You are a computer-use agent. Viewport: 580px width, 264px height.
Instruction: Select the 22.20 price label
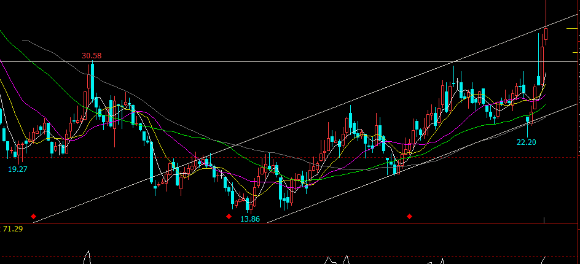tap(526, 142)
